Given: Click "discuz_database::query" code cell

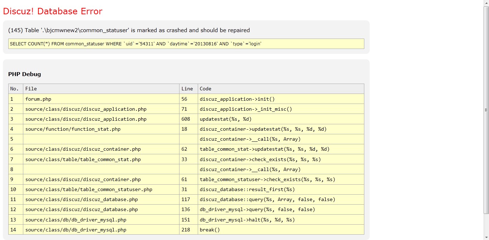Looking at the screenshot, I should point(281,199).
